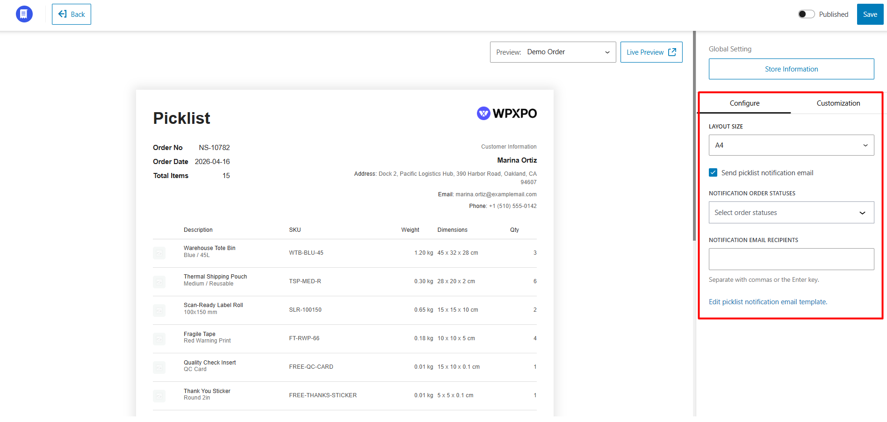Click the Global Setting label

click(x=730, y=49)
